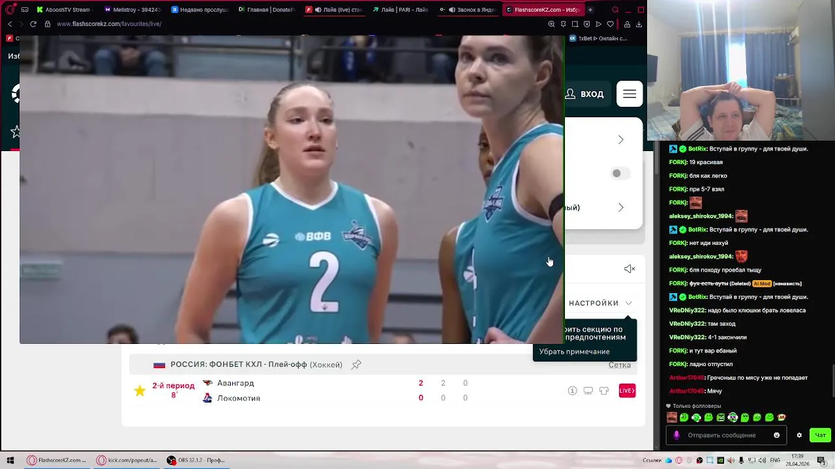Screen dimensions: 835x469
Task: Reload the page with refresh icon
Action: pyautogui.click(x=33, y=24)
